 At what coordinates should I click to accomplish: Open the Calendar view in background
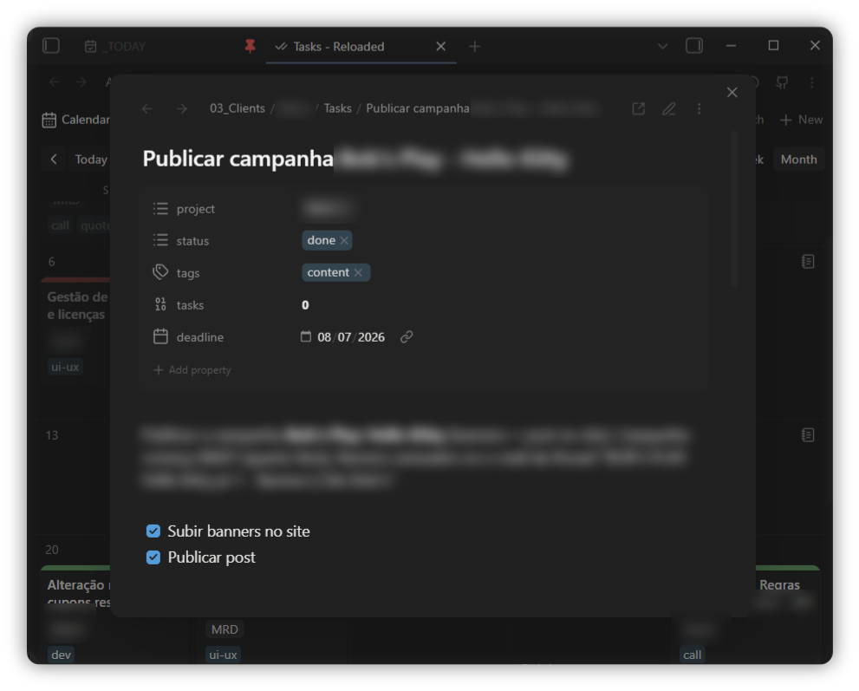pyautogui.click(x=76, y=120)
